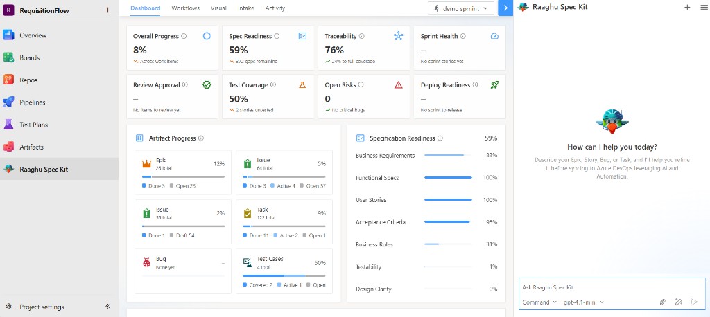Click the Overall Progress info icon
This screenshot has width=710, height=317.
(184, 36)
